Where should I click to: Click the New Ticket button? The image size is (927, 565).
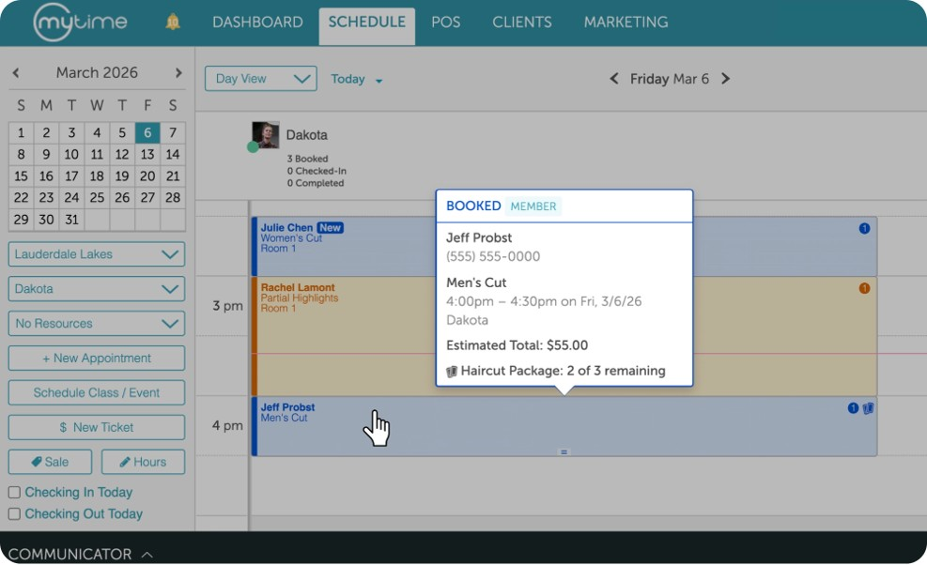click(x=97, y=427)
